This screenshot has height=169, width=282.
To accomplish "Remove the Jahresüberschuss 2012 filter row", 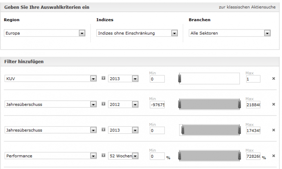I will [273, 104].
